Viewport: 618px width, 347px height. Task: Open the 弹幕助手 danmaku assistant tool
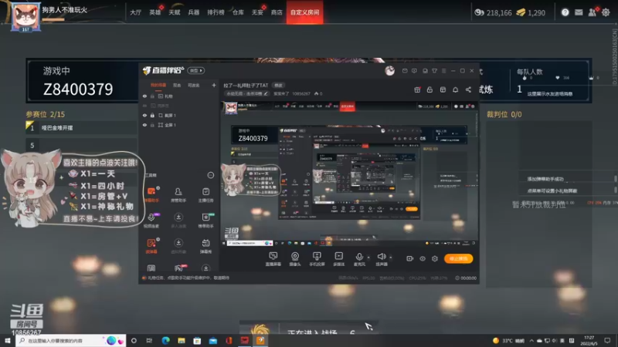151,194
